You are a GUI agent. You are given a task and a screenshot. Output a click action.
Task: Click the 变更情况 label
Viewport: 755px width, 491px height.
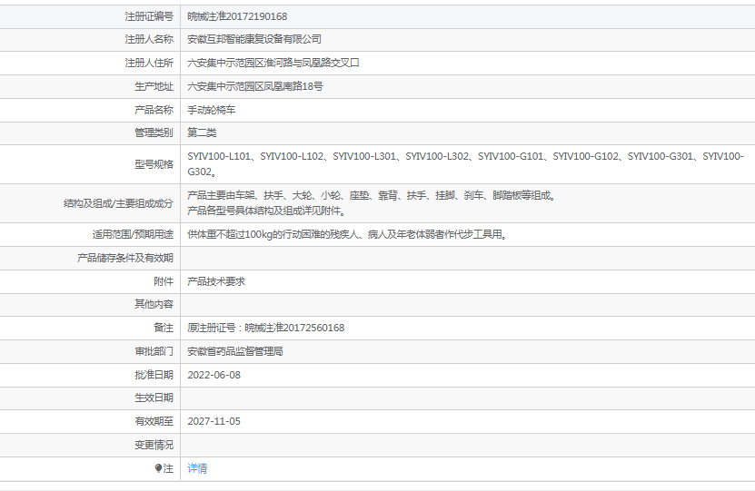(154, 446)
